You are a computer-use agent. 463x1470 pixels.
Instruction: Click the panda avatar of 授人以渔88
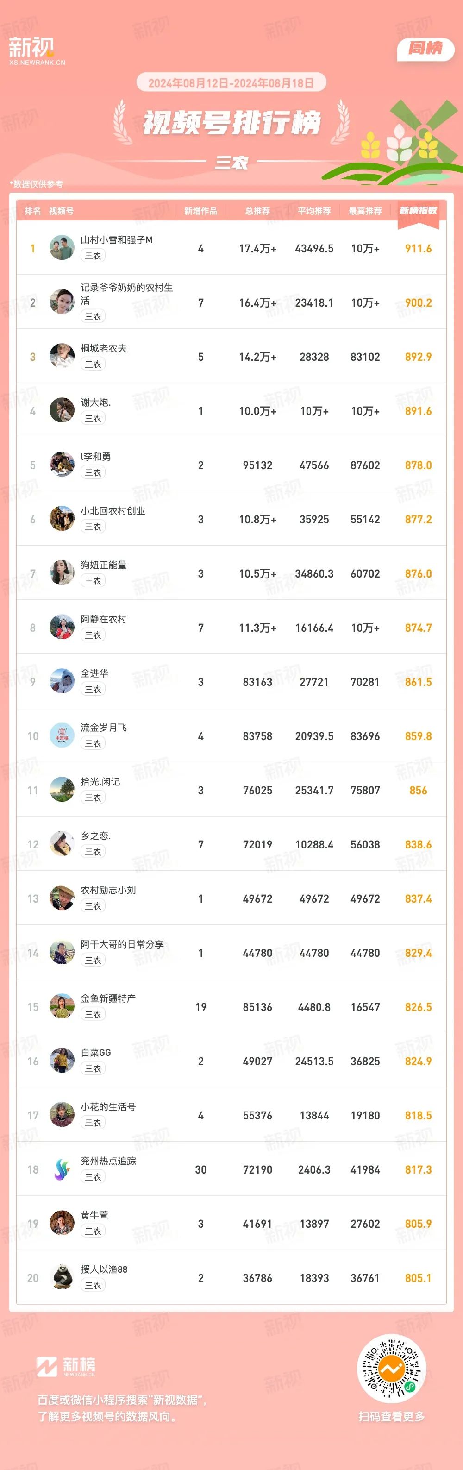click(x=62, y=1278)
